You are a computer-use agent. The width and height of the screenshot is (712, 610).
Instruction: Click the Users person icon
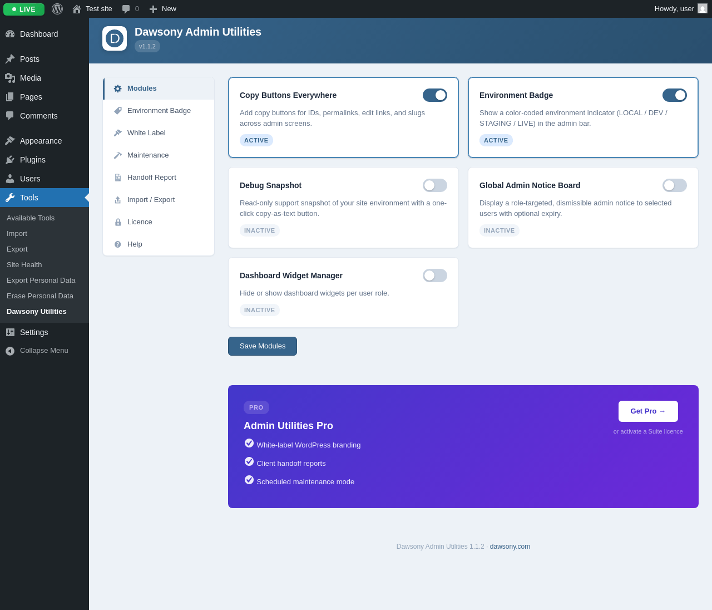10,179
